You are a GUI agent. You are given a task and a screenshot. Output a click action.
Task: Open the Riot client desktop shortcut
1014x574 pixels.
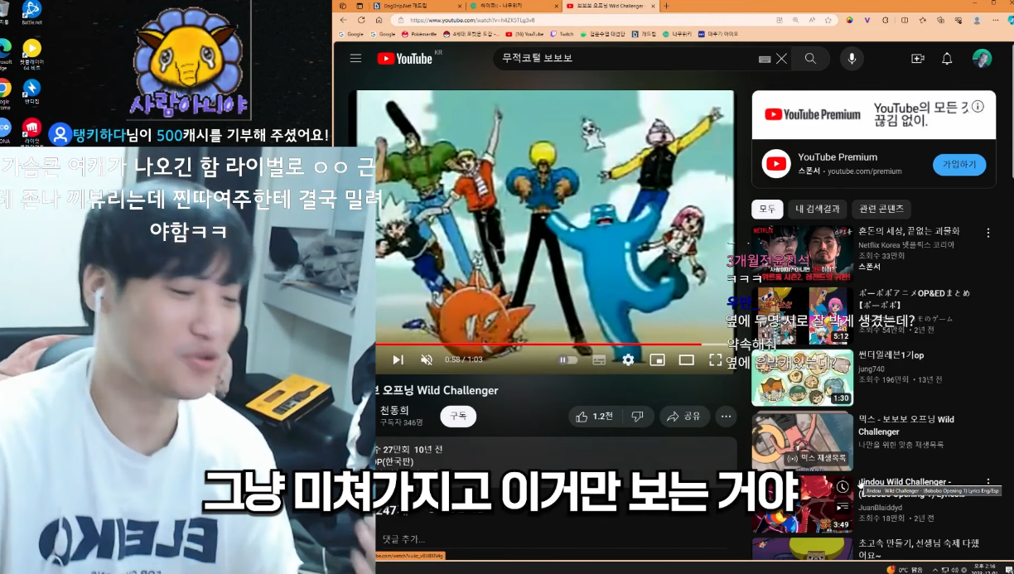(31, 132)
